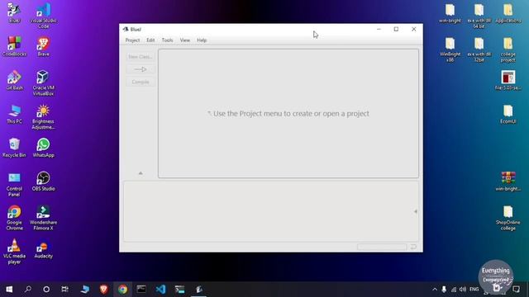This screenshot has height=297, width=529.
Task: Open the View menu in BlueJ
Action: 185,40
